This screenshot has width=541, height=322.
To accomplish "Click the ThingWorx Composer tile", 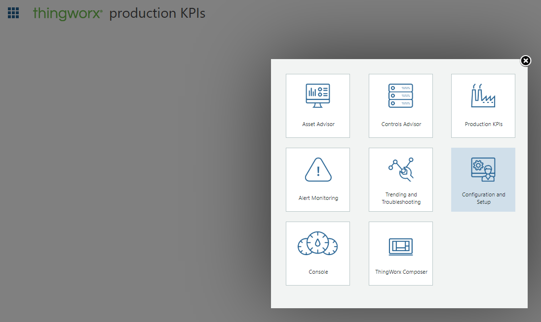I will tap(400, 253).
